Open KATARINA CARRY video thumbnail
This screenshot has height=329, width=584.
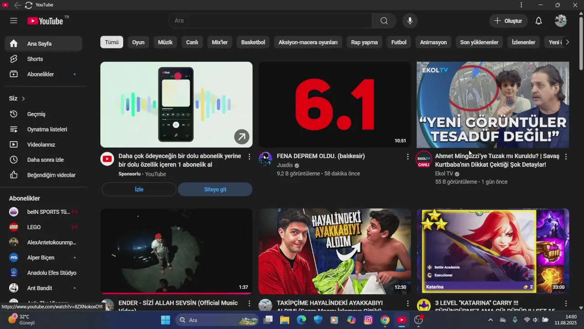pyautogui.click(x=493, y=251)
